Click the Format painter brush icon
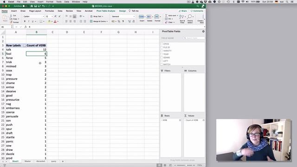The width and height of the screenshot is (297, 167). point(11,22)
